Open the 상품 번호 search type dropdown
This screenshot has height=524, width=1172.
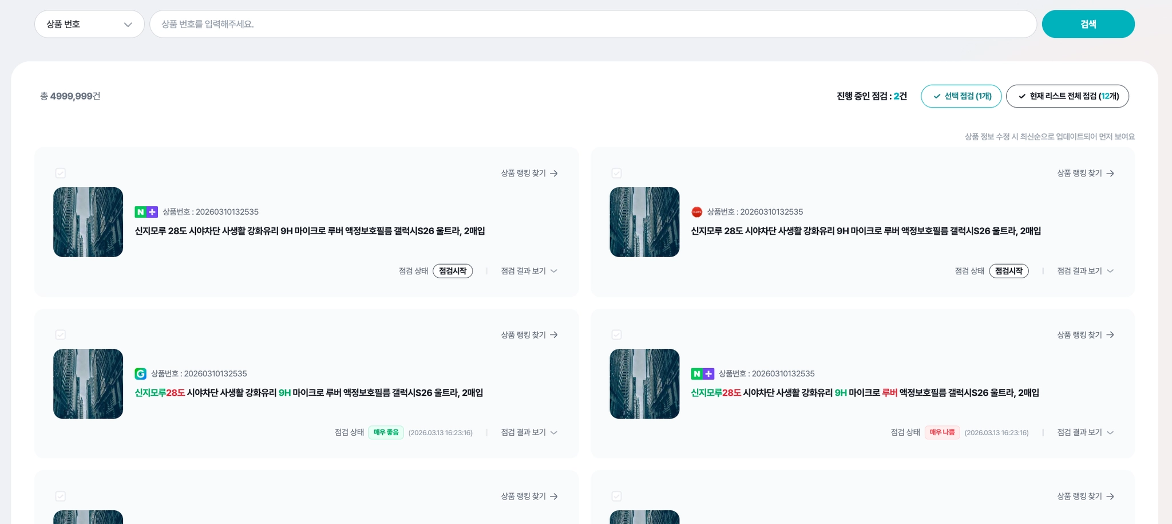pyautogui.click(x=89, y=24)
